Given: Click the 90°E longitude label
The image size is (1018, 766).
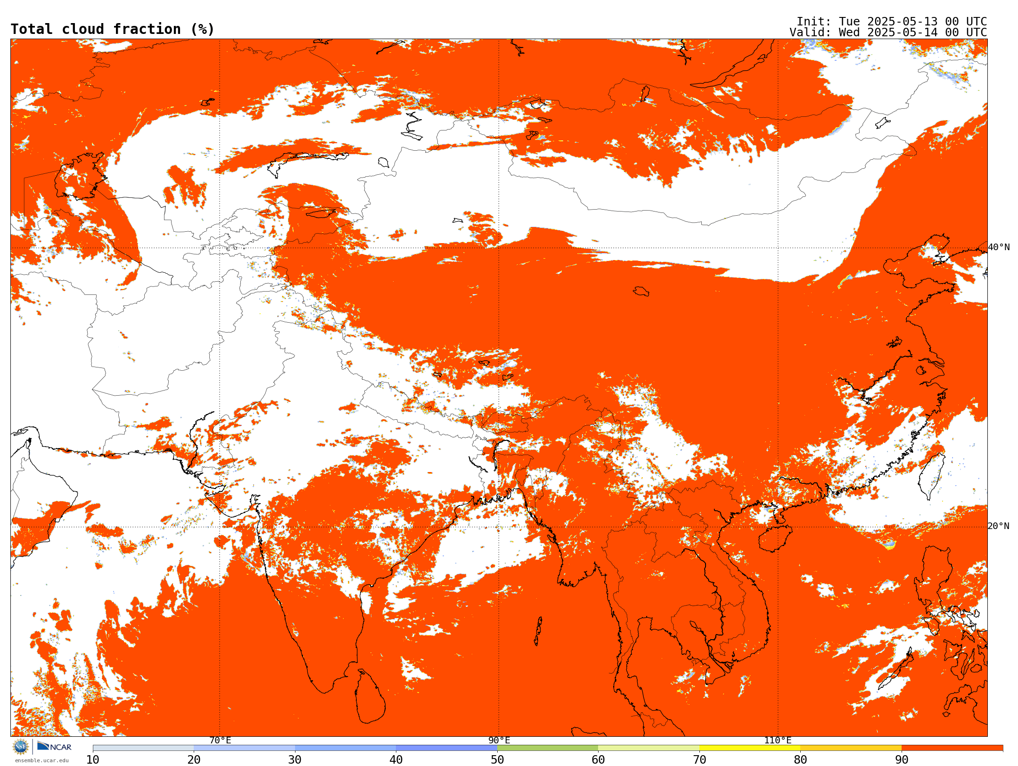Looking at the screenshot, I should (499, 741).
